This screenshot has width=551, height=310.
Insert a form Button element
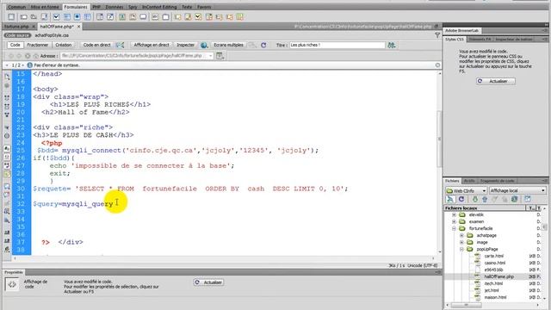143,16
